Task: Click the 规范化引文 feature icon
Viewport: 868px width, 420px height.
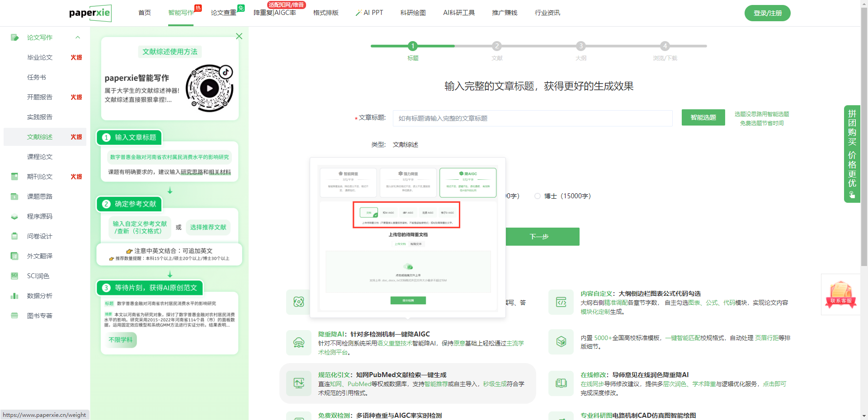Action: pyautogui.click(x=299, y=383)
